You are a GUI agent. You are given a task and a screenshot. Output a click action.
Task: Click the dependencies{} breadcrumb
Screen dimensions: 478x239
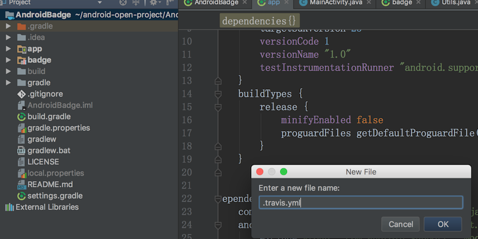coord(259,21)
